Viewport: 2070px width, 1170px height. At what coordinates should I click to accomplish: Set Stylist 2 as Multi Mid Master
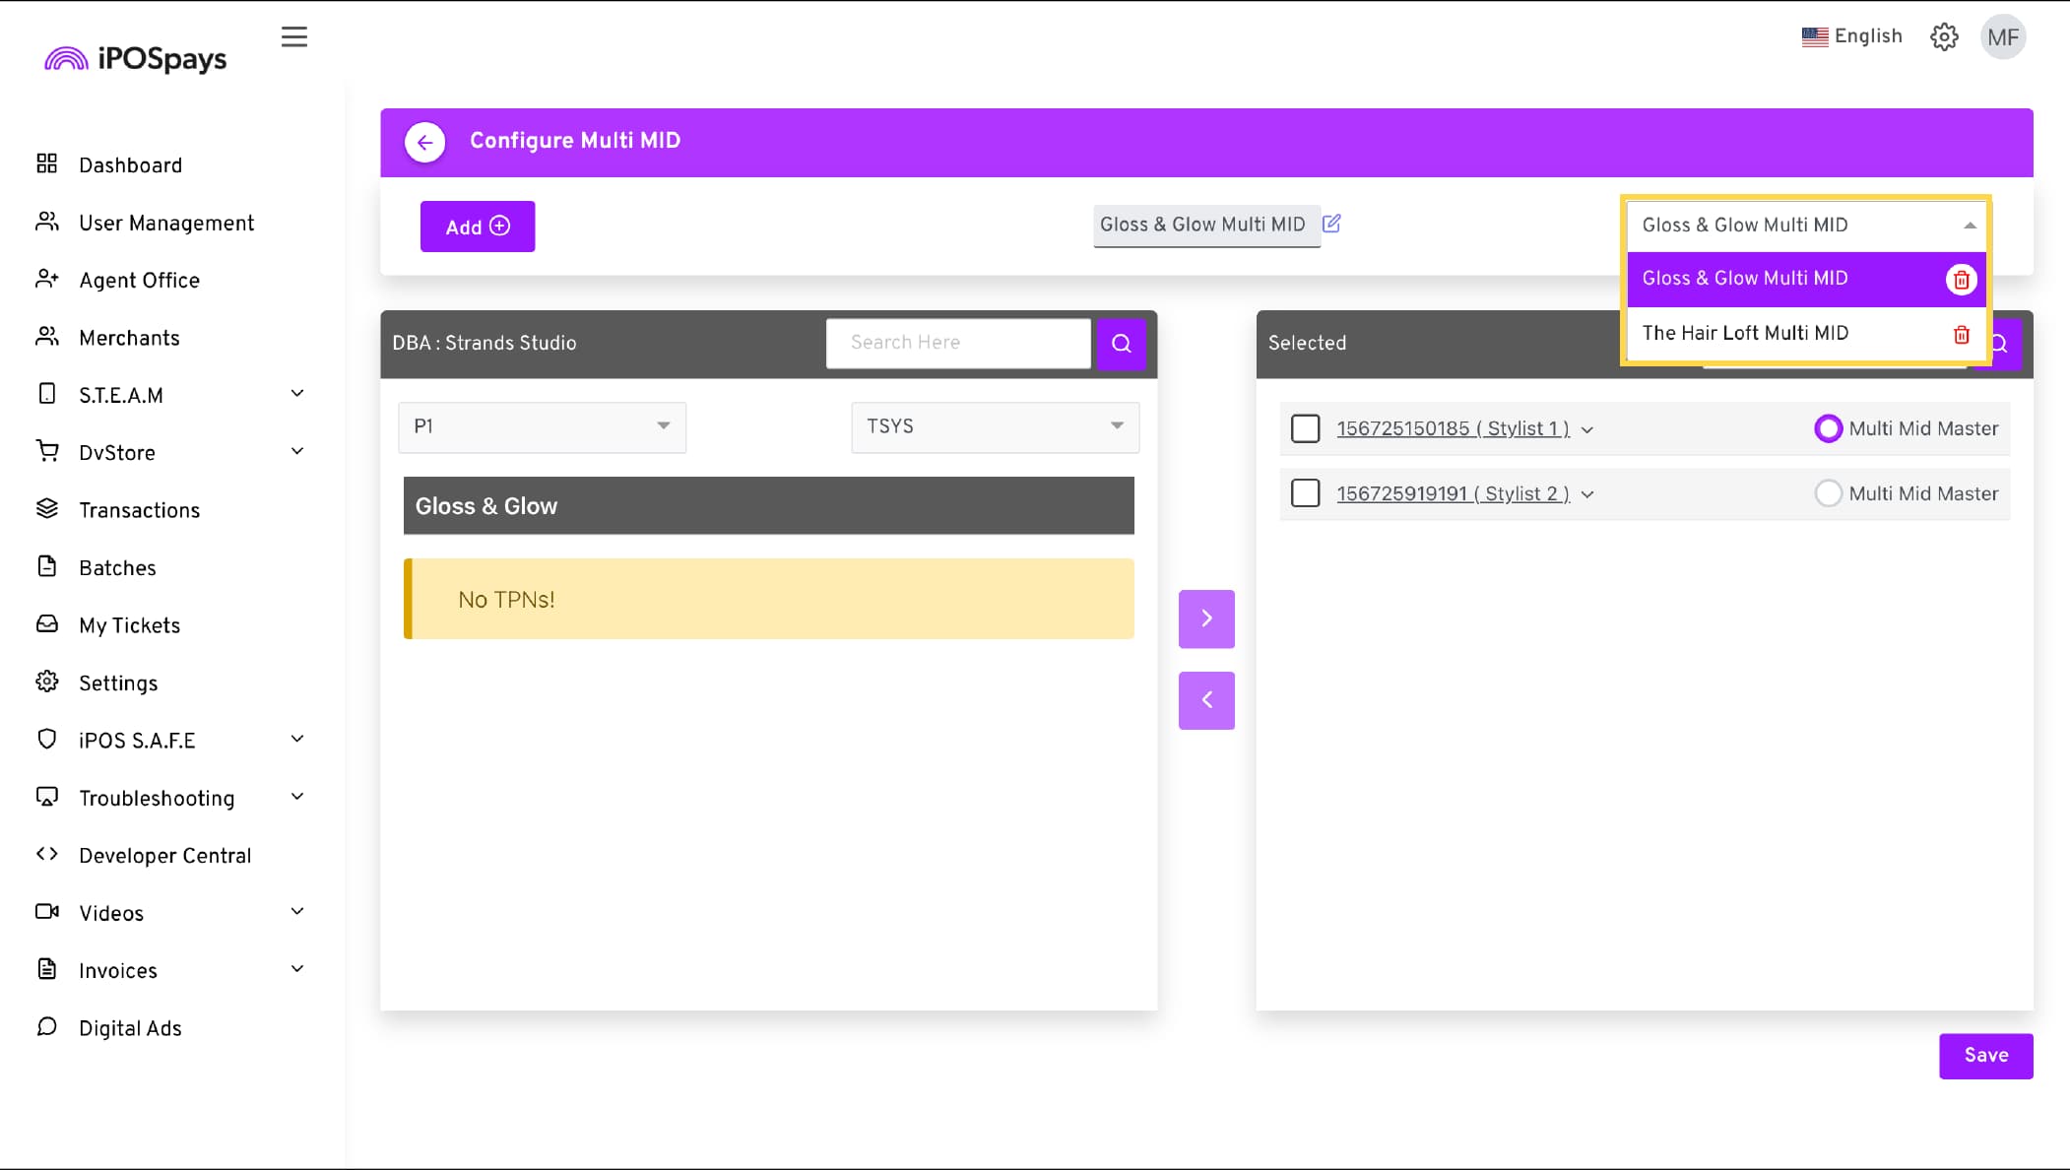(x=1828, y=493)
